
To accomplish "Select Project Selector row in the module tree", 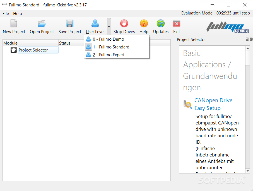I will tap(38, 50).
